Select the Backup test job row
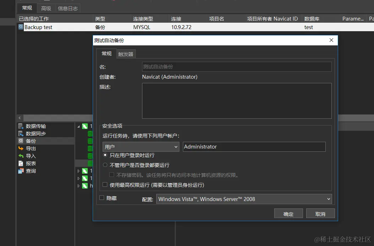The image size is (374, 246). 195,27
